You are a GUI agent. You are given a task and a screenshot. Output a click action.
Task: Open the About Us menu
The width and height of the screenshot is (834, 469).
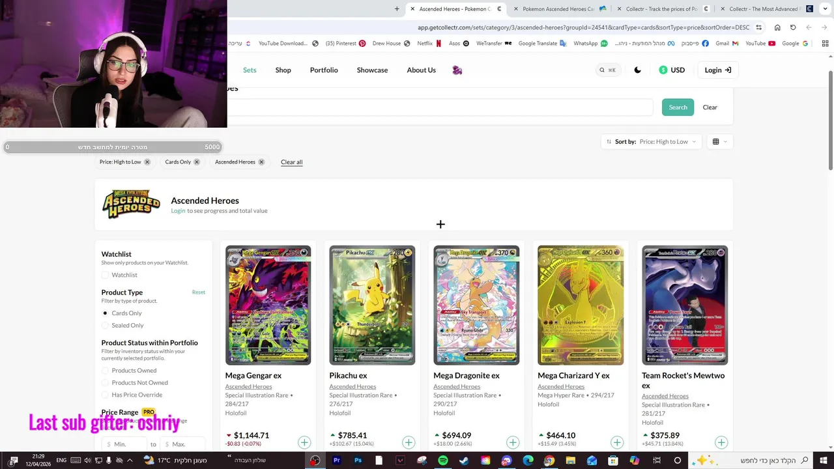coord(421,70)
